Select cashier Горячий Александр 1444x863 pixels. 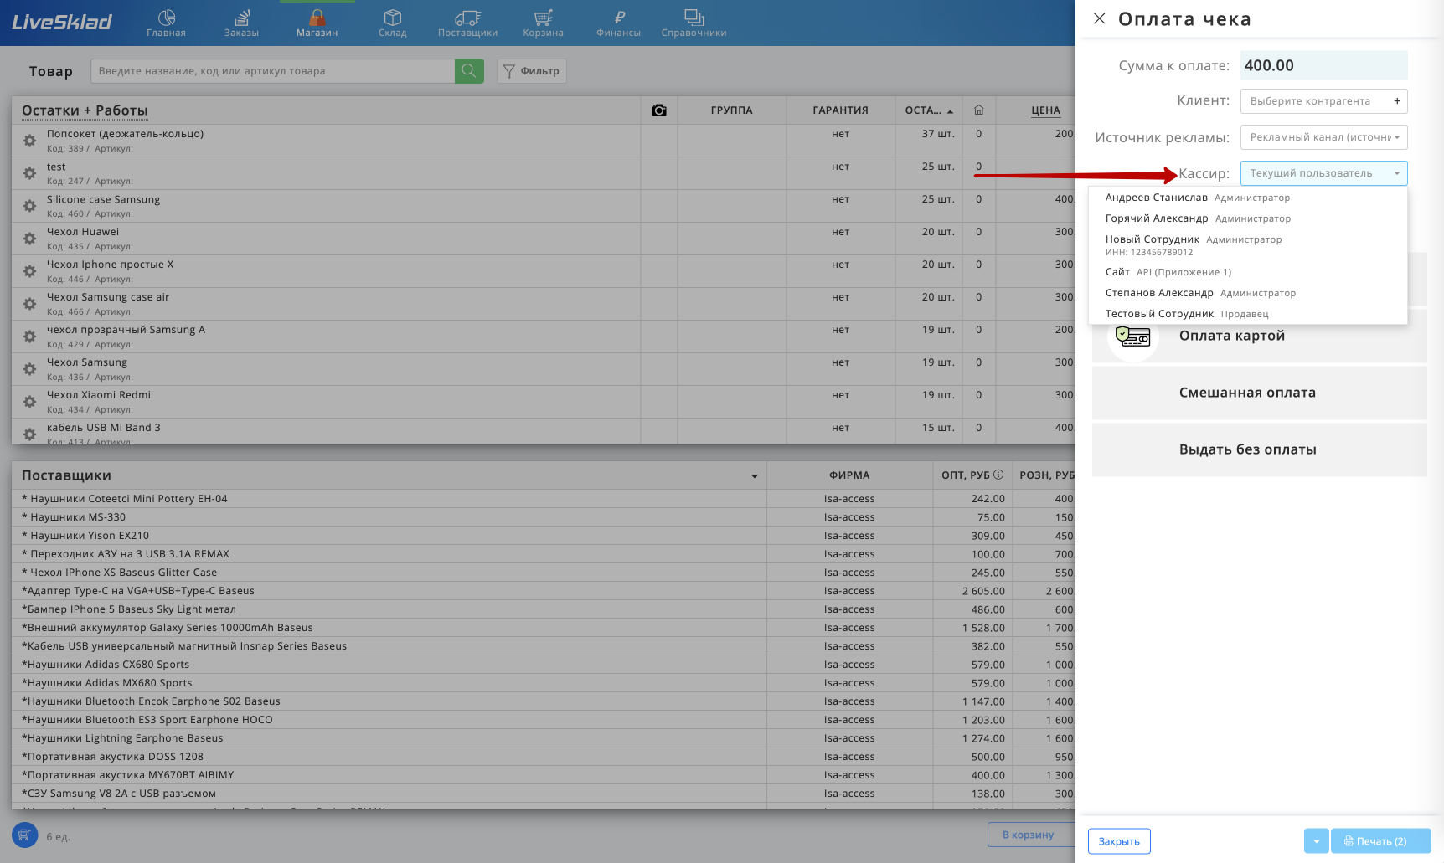pos(1248,218)
